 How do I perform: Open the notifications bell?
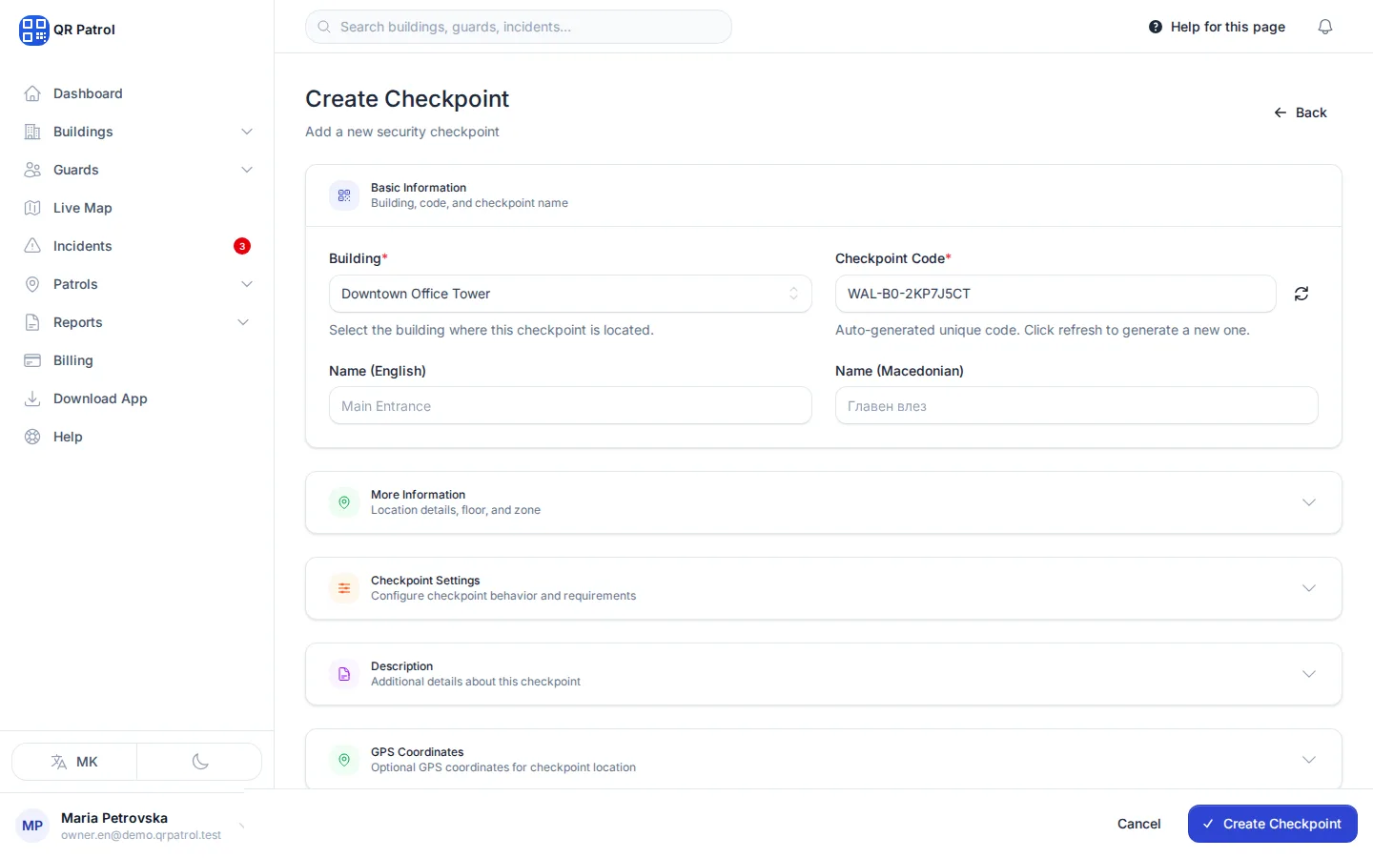(1325, 27)
